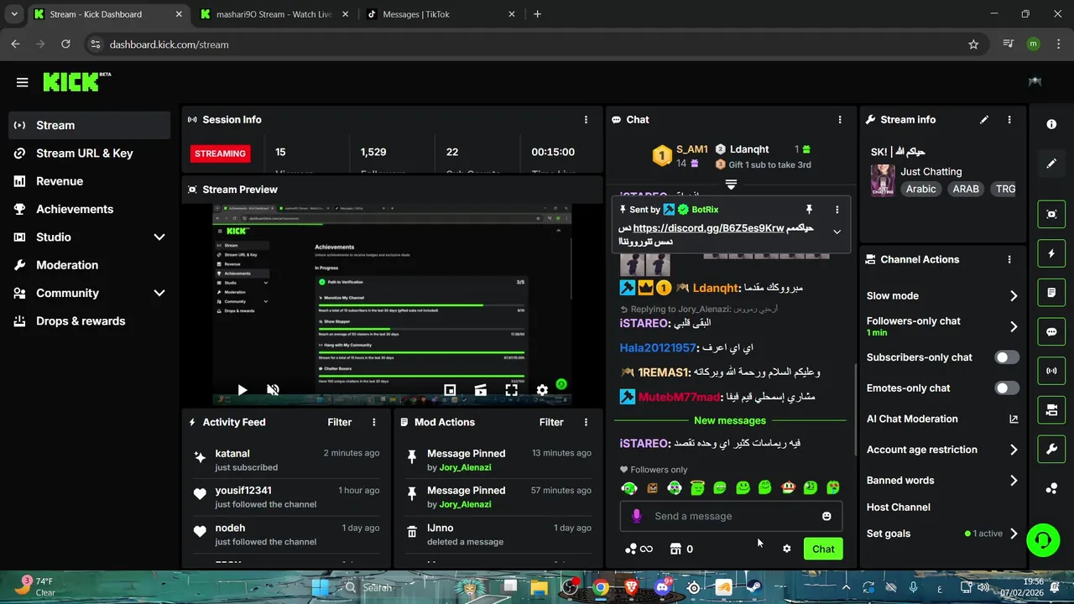Expand the chat leaderboard handle
This screenshot has width=1074, height=604.
(x=731, y=185)
